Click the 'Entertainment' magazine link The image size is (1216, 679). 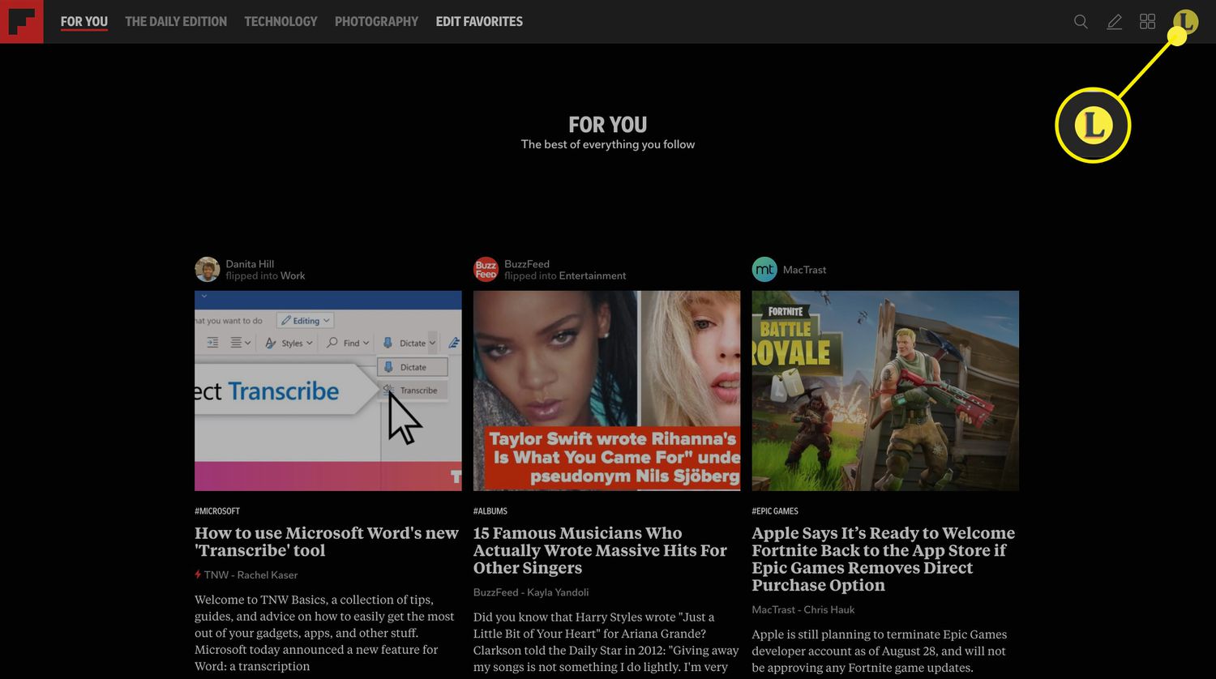click(x=593, y=276)
